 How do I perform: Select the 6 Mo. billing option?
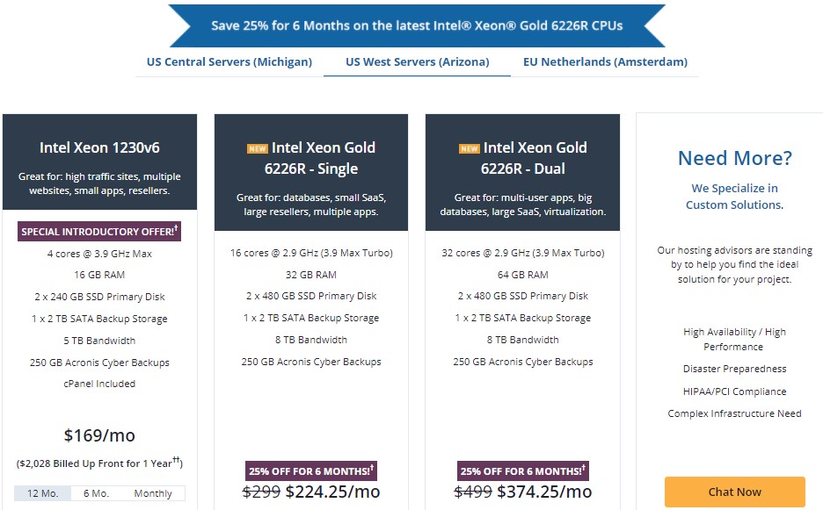click(97, 493)
